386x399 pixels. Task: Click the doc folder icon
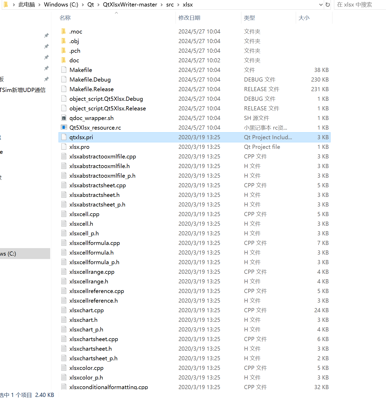coord(64,60)
